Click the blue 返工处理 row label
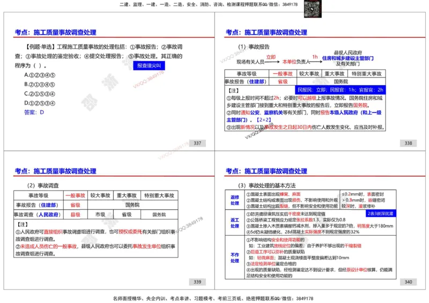Image resolution: width=429 pixels, height=303 pixels. coord(235,223)
